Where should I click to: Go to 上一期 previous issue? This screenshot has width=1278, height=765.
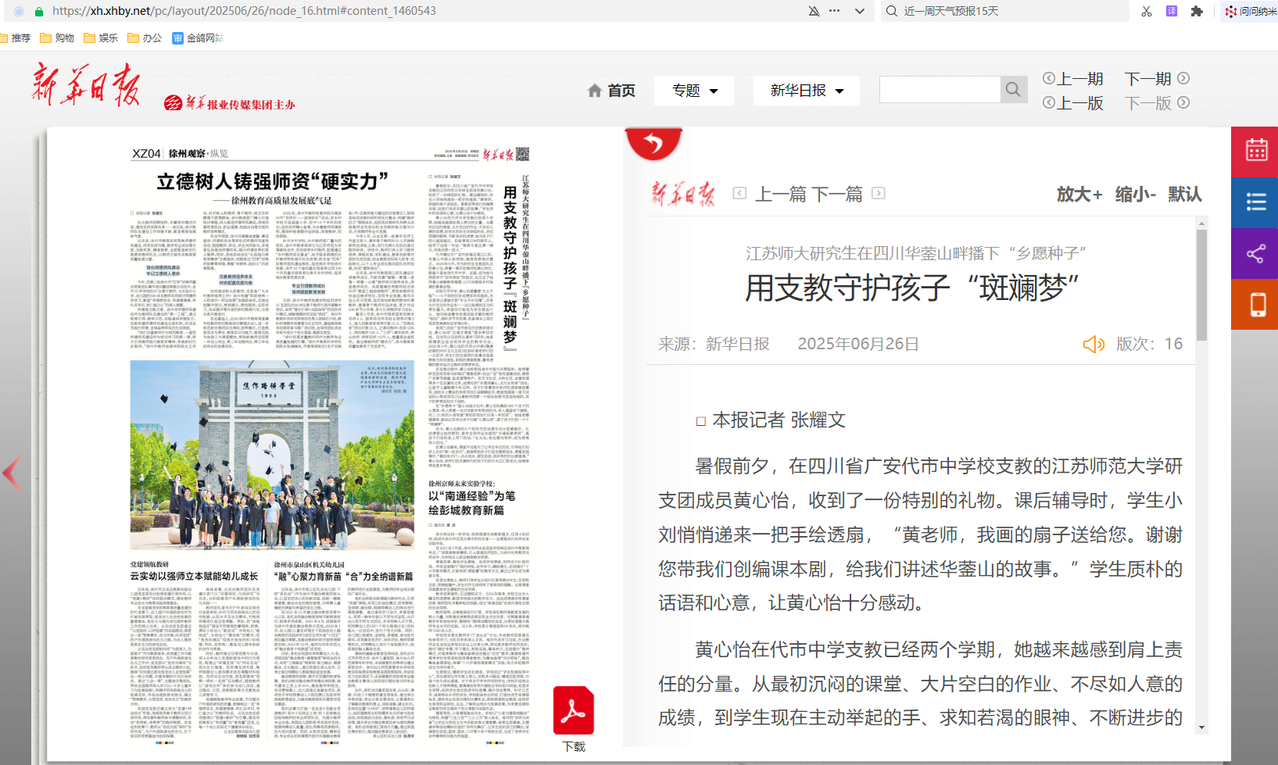pyautogui.click(x=1072, y=79)
